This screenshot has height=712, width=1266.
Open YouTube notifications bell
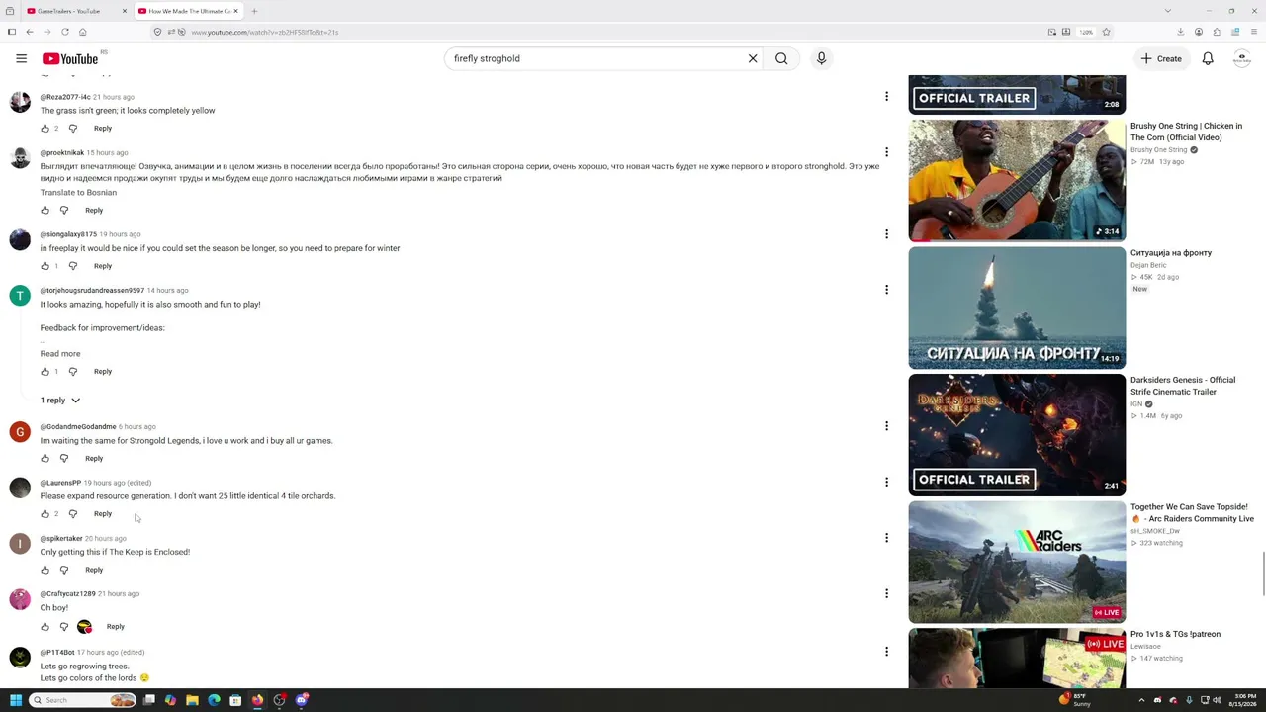1208,58
